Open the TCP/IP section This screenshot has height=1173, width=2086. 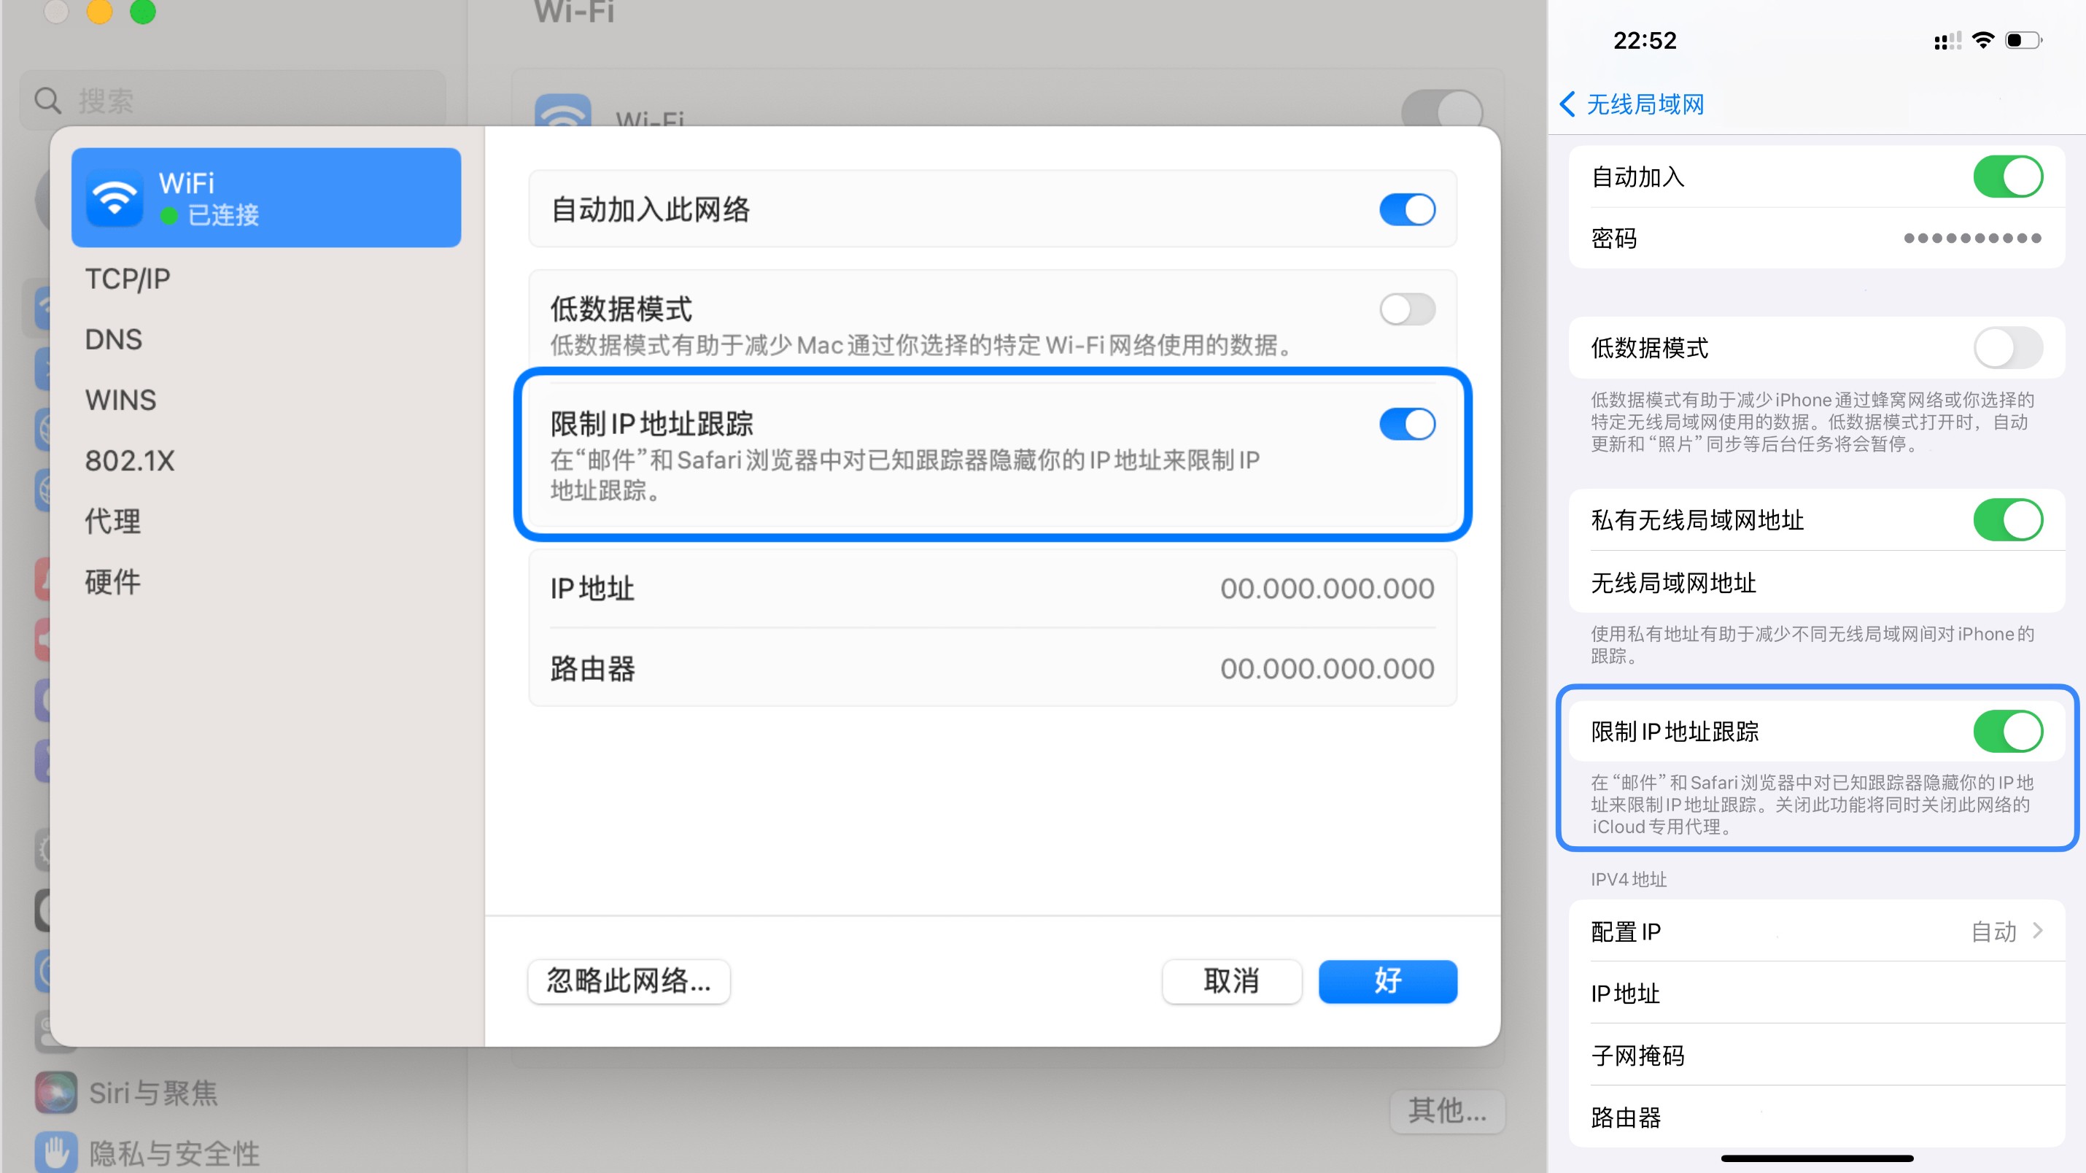[128, 279]
